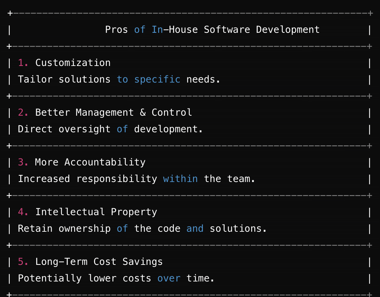This screenshot has height=297, width=380.
Task: Click the blue 'In' text in the title
Action: 158,30
